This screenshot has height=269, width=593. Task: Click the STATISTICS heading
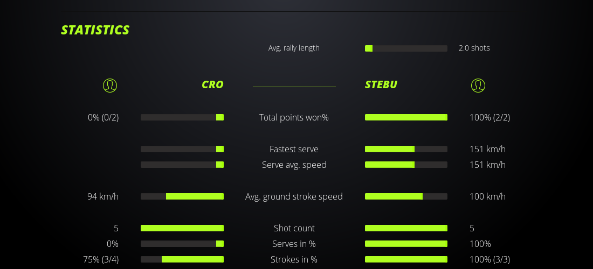95,30
